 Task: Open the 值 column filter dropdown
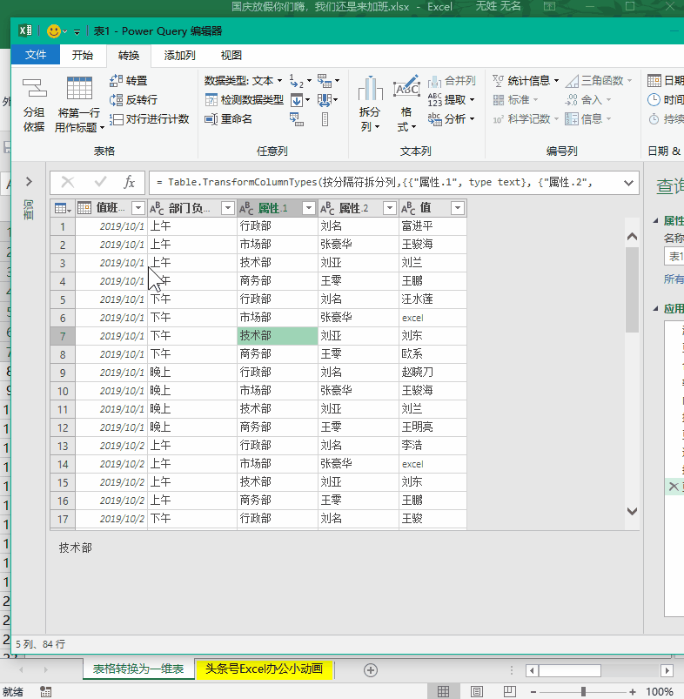[458, 208]
